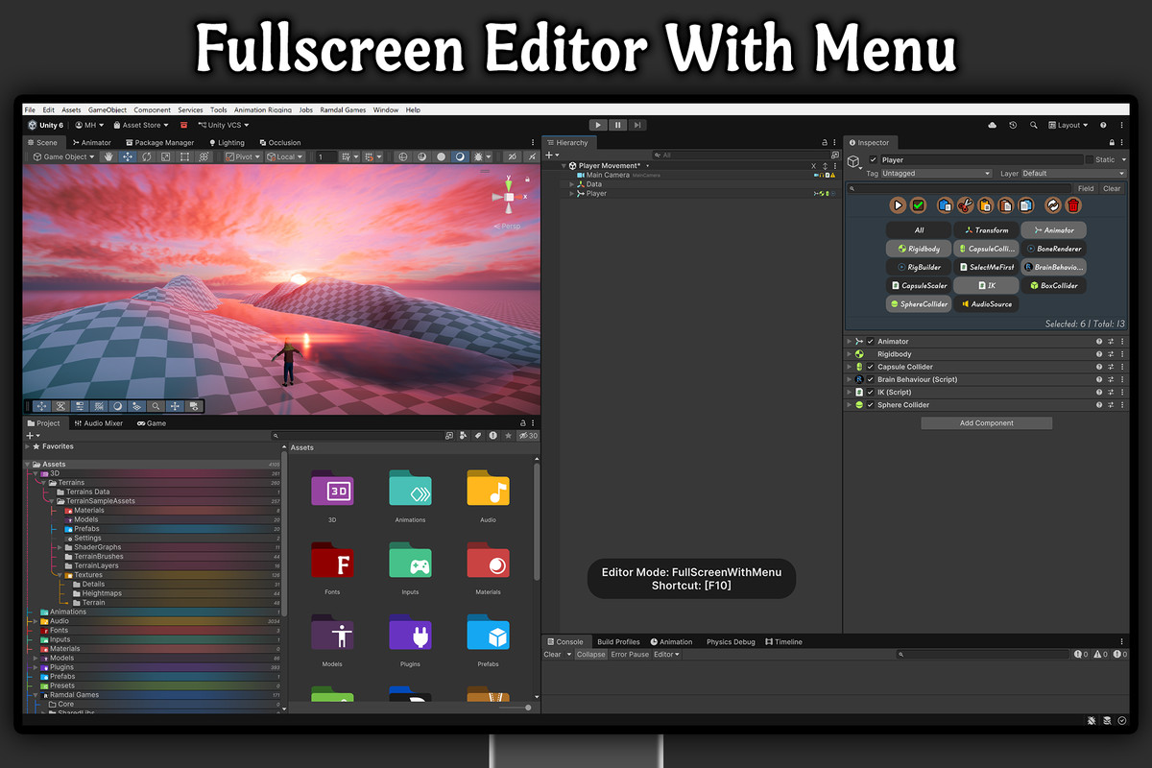Toggle the Player active checkbox in Inspector
This screenshot has height=768, width=1152.
874,159
